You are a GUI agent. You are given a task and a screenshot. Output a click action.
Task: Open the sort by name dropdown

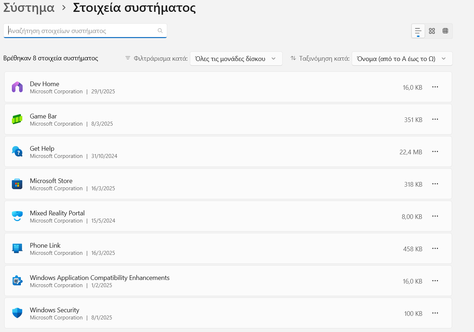tap(402, 59)
